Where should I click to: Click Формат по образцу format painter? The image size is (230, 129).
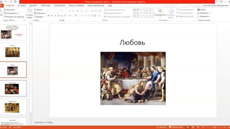click(x=14, y=17)
